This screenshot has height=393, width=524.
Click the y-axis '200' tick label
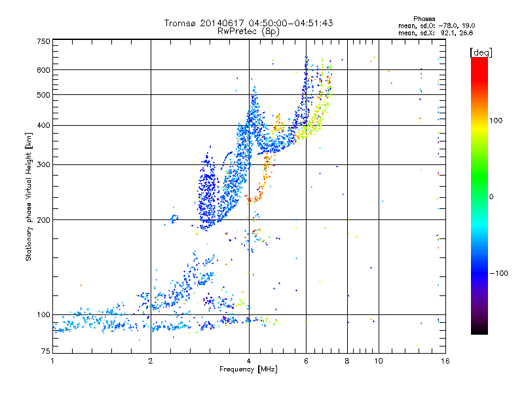pos(43,220)
